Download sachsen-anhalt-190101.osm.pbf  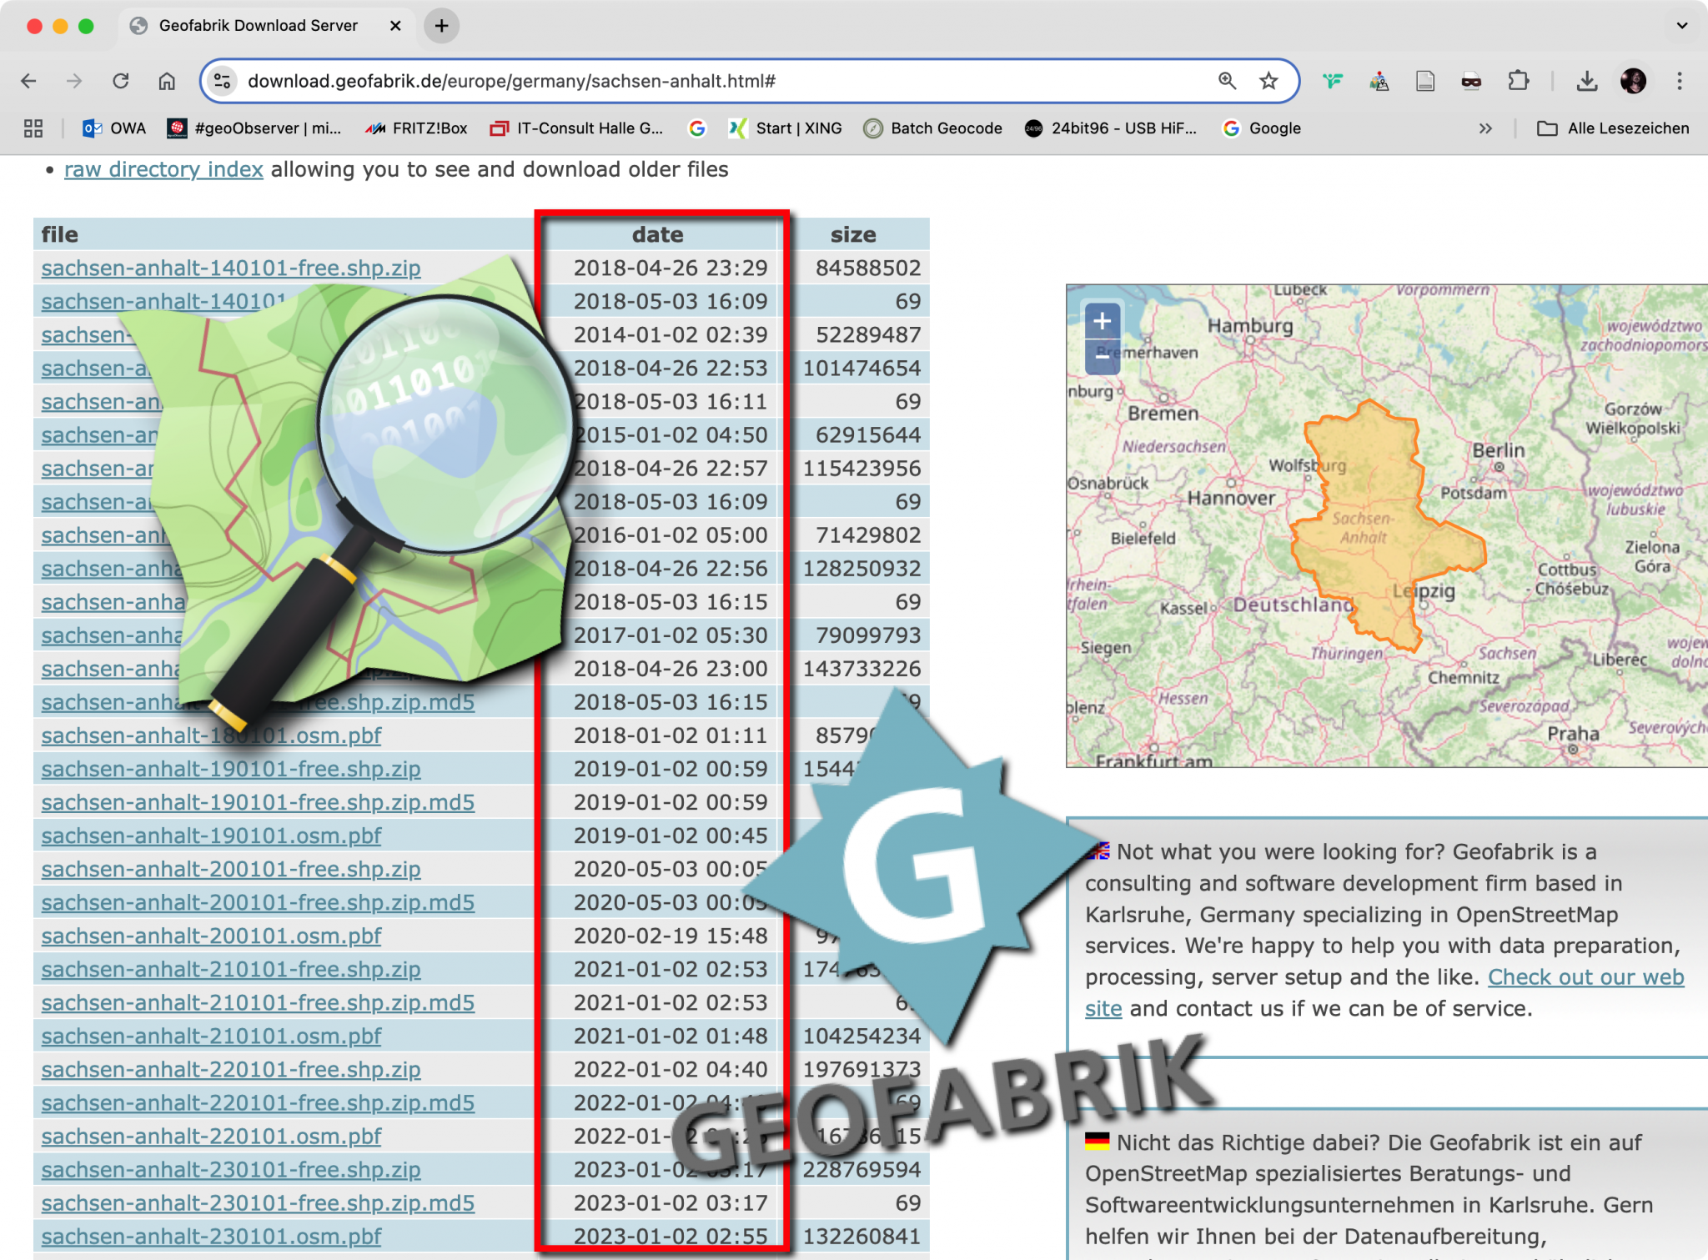pos(211,836)
